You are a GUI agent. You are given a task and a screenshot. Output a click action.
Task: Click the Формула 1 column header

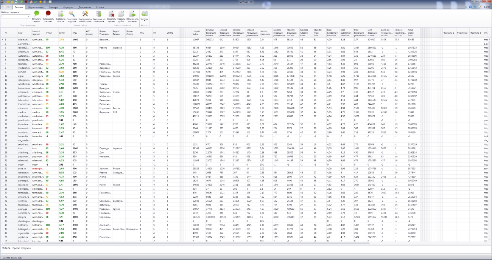[x=450, y=33]
